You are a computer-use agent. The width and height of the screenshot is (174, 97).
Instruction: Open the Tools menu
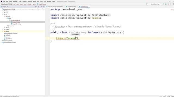(41, 1)
